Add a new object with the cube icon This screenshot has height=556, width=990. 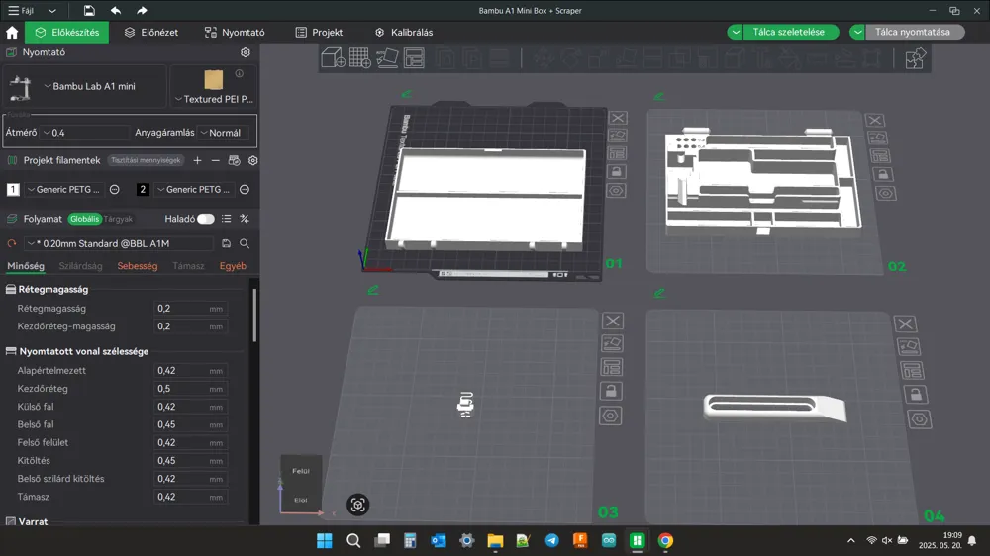(333, 58)
